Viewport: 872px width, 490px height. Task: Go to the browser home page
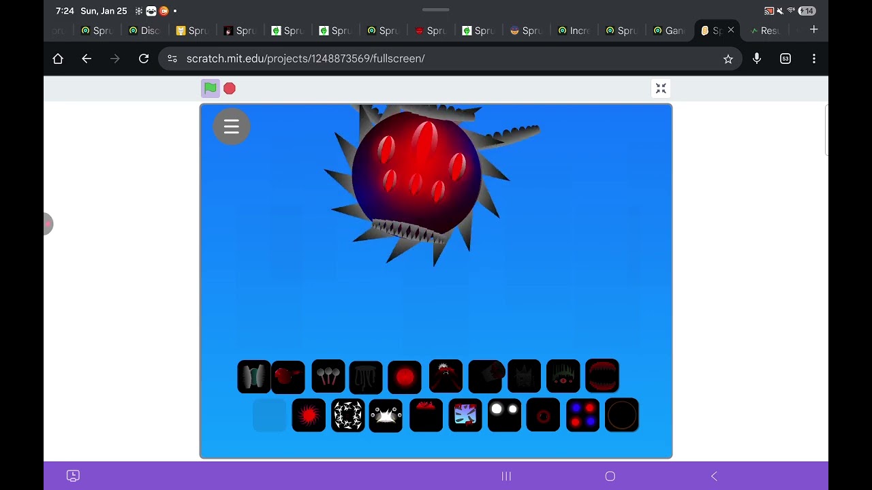point(58,59)
